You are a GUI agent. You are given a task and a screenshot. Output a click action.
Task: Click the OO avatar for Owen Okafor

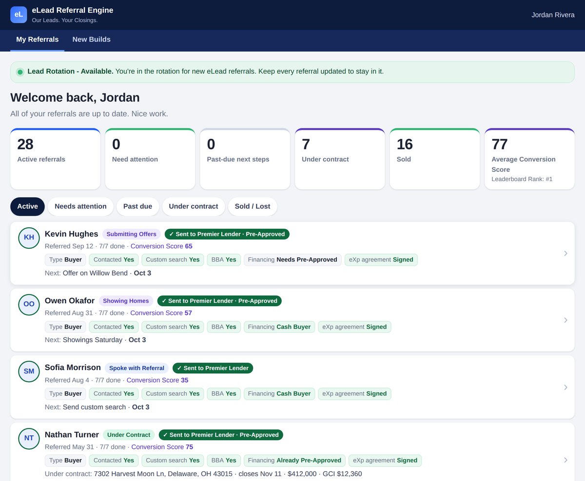tap(29, 304)
